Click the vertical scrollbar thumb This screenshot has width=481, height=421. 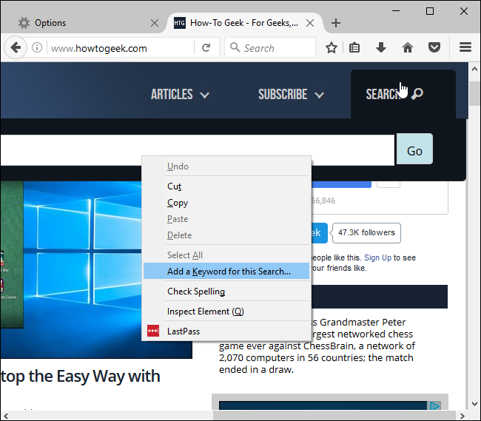pos(474,93)
